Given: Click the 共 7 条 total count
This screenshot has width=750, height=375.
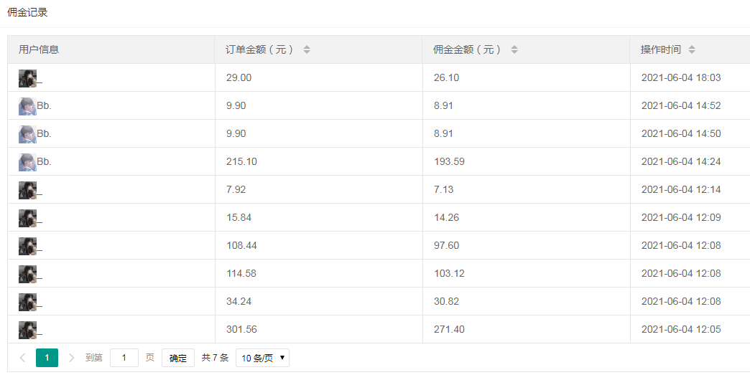Looking at the screenshot, I should click(x=216, y=358).
